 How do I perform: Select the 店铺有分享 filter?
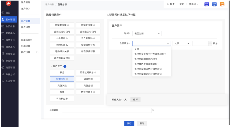pyautogui.click(x=62, y=25)
